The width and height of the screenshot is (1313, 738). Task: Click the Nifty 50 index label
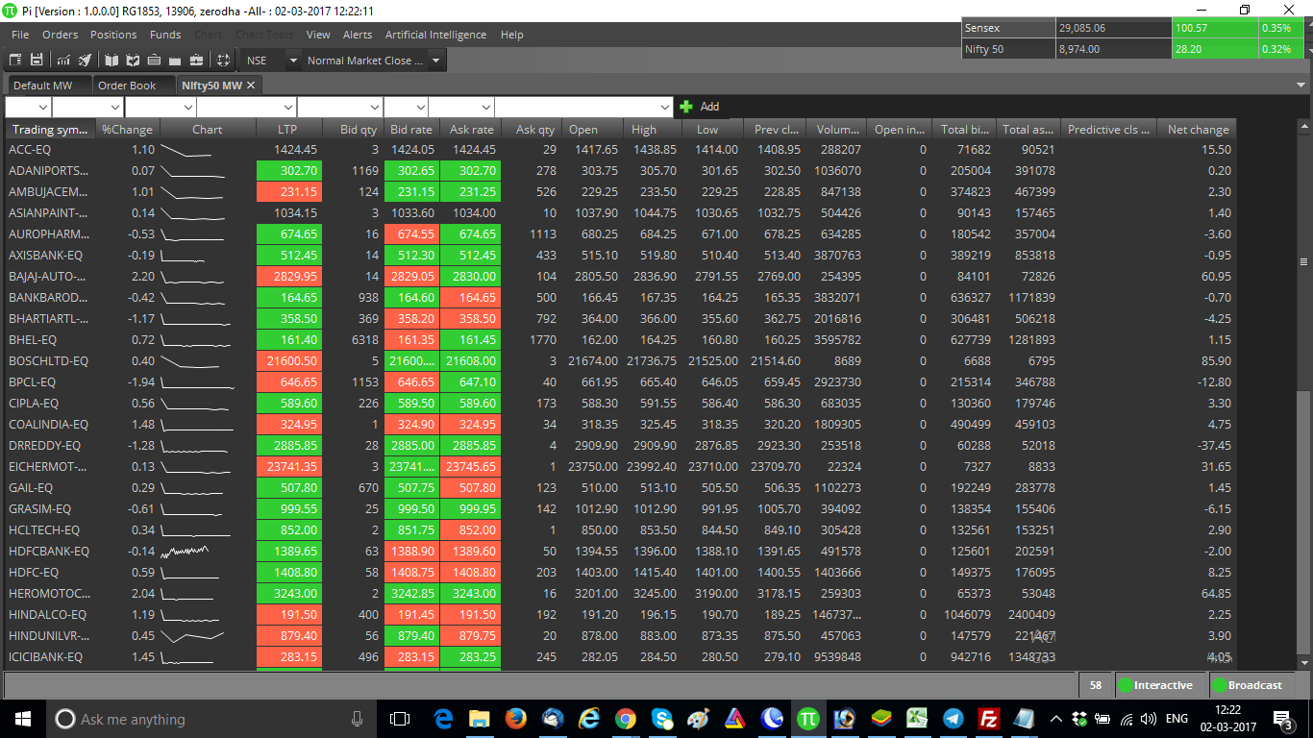point(984,49)
